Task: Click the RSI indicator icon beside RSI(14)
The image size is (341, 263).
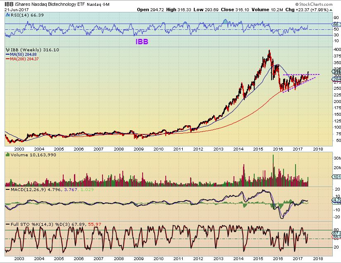Action: [x=8, y=15]
